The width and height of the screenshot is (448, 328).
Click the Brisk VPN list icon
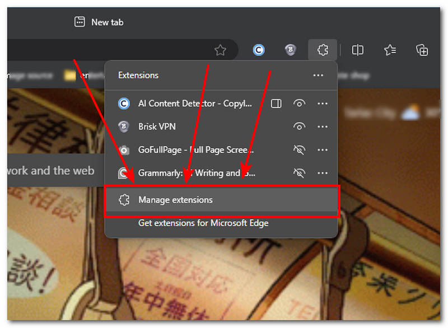(x=124, y=126)
